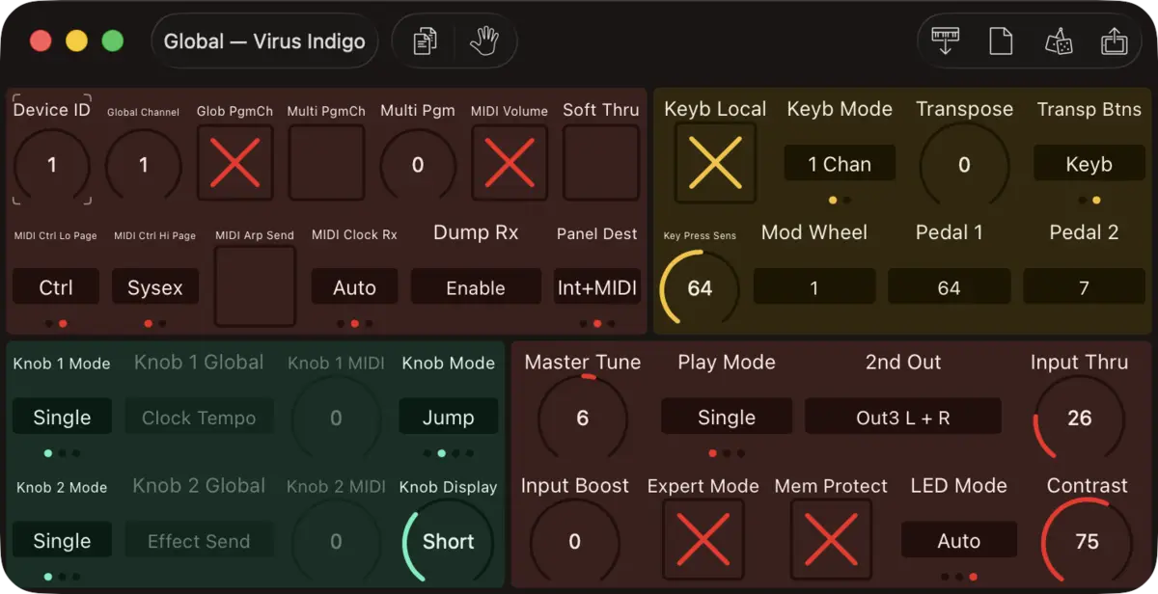This screenshot has height=594, width=1158.
Task: Toggle the Multi PgmCh checkbox
Action: point(327,163)
